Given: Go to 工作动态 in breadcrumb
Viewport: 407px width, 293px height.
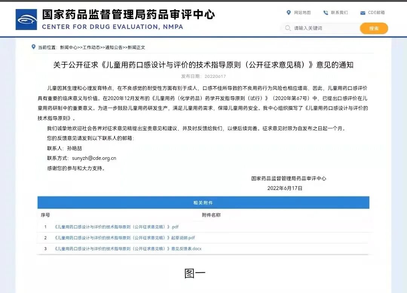Looking at the screenshot, I should point(91,47).
